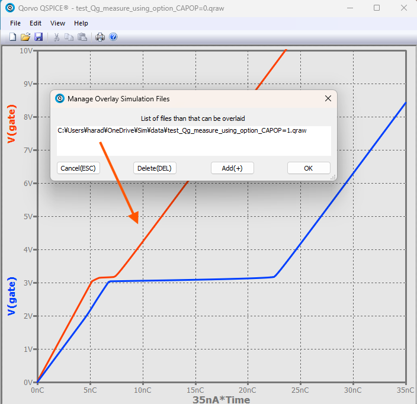Open Help via the question mark icon
Screen dimensions: 417x404
coord(113,37)
